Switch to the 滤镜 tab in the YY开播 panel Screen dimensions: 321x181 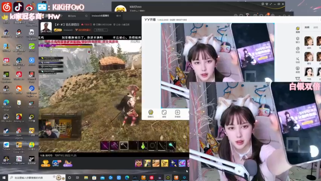pyautogui.click(x=315, y=27)
